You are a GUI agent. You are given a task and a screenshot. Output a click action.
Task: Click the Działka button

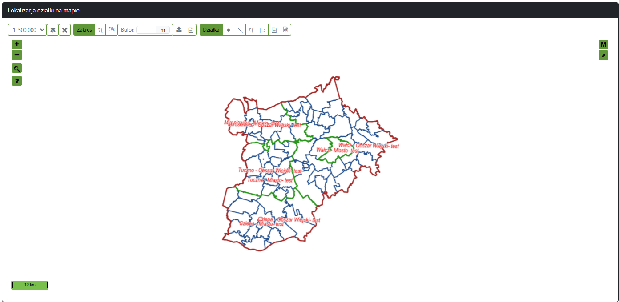point(211,30)
